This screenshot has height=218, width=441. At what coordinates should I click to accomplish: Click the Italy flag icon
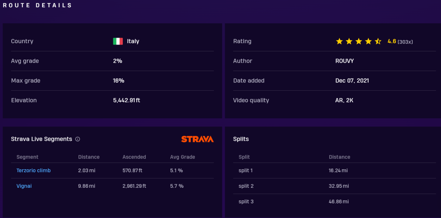point(118,41)
